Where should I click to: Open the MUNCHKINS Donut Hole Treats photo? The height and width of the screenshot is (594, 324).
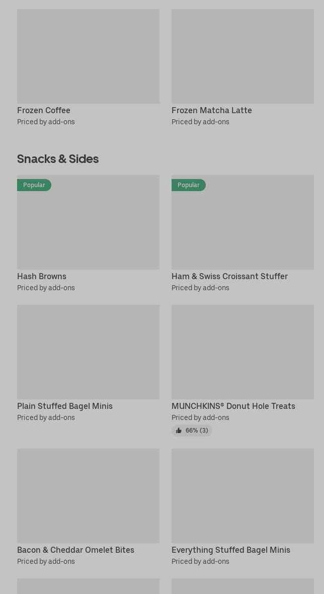pos(242,352)
